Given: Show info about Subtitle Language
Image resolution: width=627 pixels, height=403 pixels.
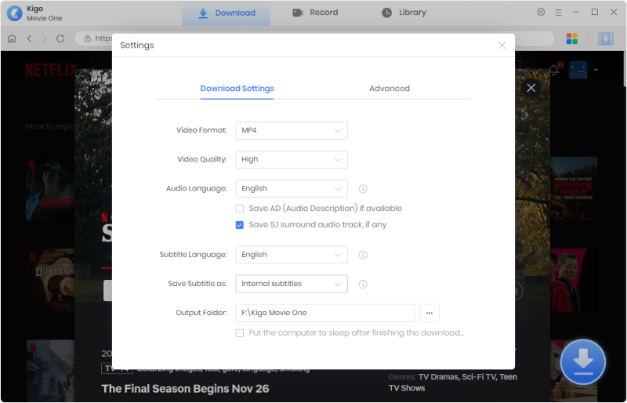Looking at the screenshot, I should [363, 255].
